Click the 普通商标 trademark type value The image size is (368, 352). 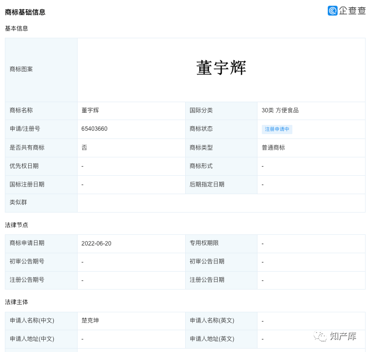[x=273, y=148]
